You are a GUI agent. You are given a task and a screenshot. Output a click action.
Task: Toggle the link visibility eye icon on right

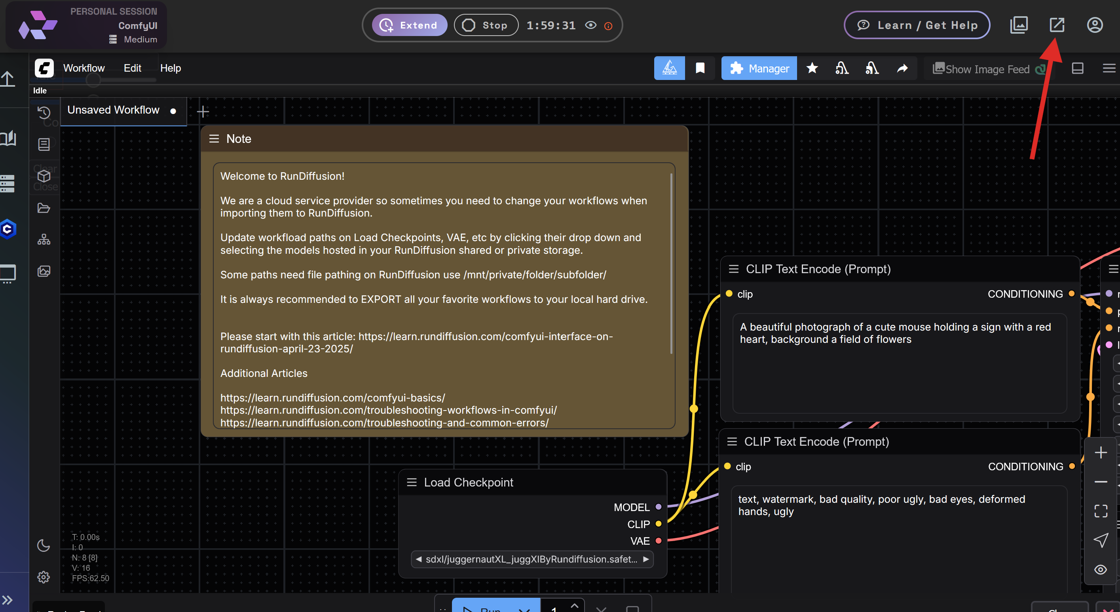1101,570
